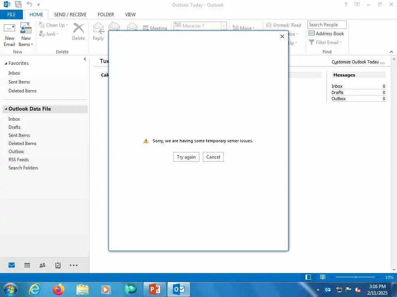The height and width of the screenshot is (297, 397).
Task: Switch to the SEND / RECEIVE tab
Action: click(x=70, y=15)
